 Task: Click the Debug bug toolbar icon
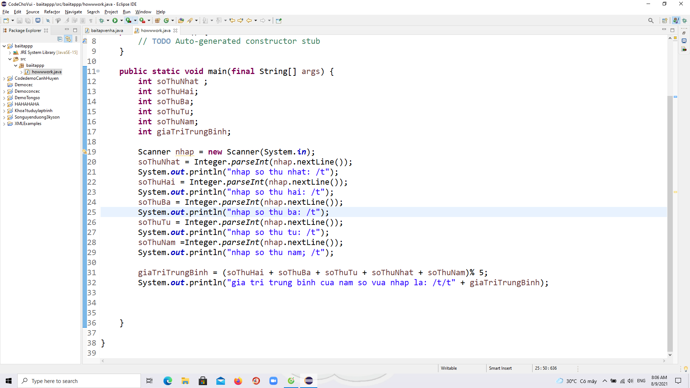pyautogui.click(x=102, y=20)
